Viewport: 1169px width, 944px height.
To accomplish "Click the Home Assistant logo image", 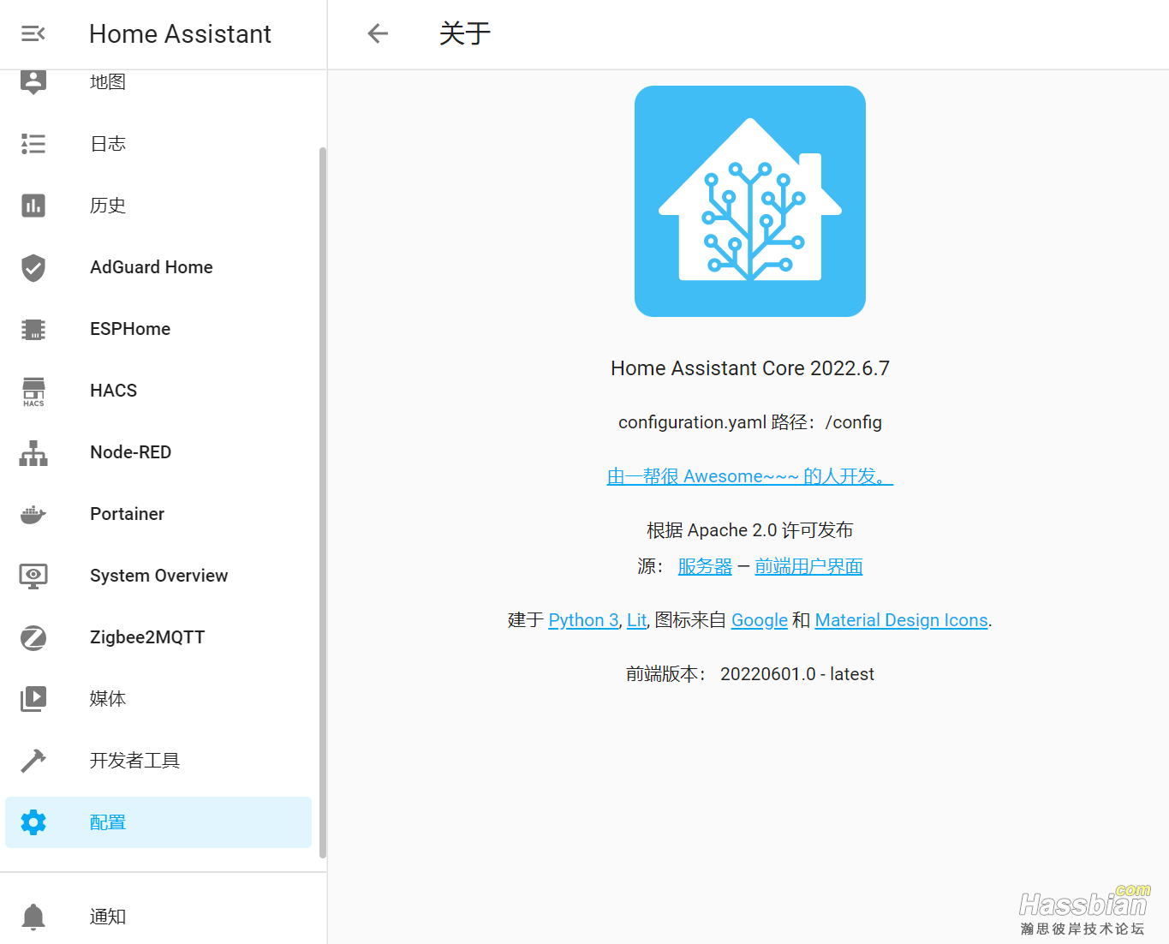I will pos(749,200).
